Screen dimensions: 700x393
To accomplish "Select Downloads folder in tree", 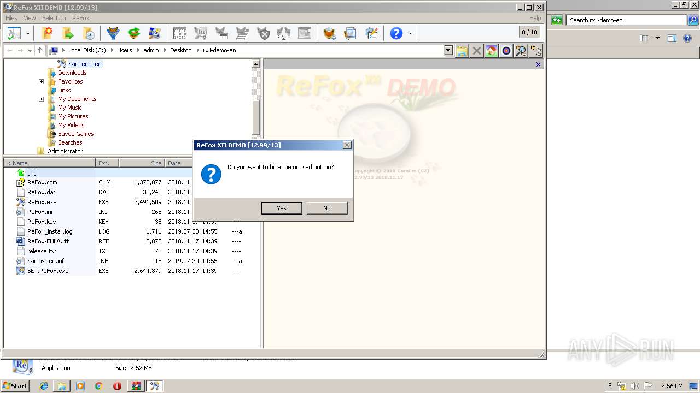I will click(x=72, y=73).
